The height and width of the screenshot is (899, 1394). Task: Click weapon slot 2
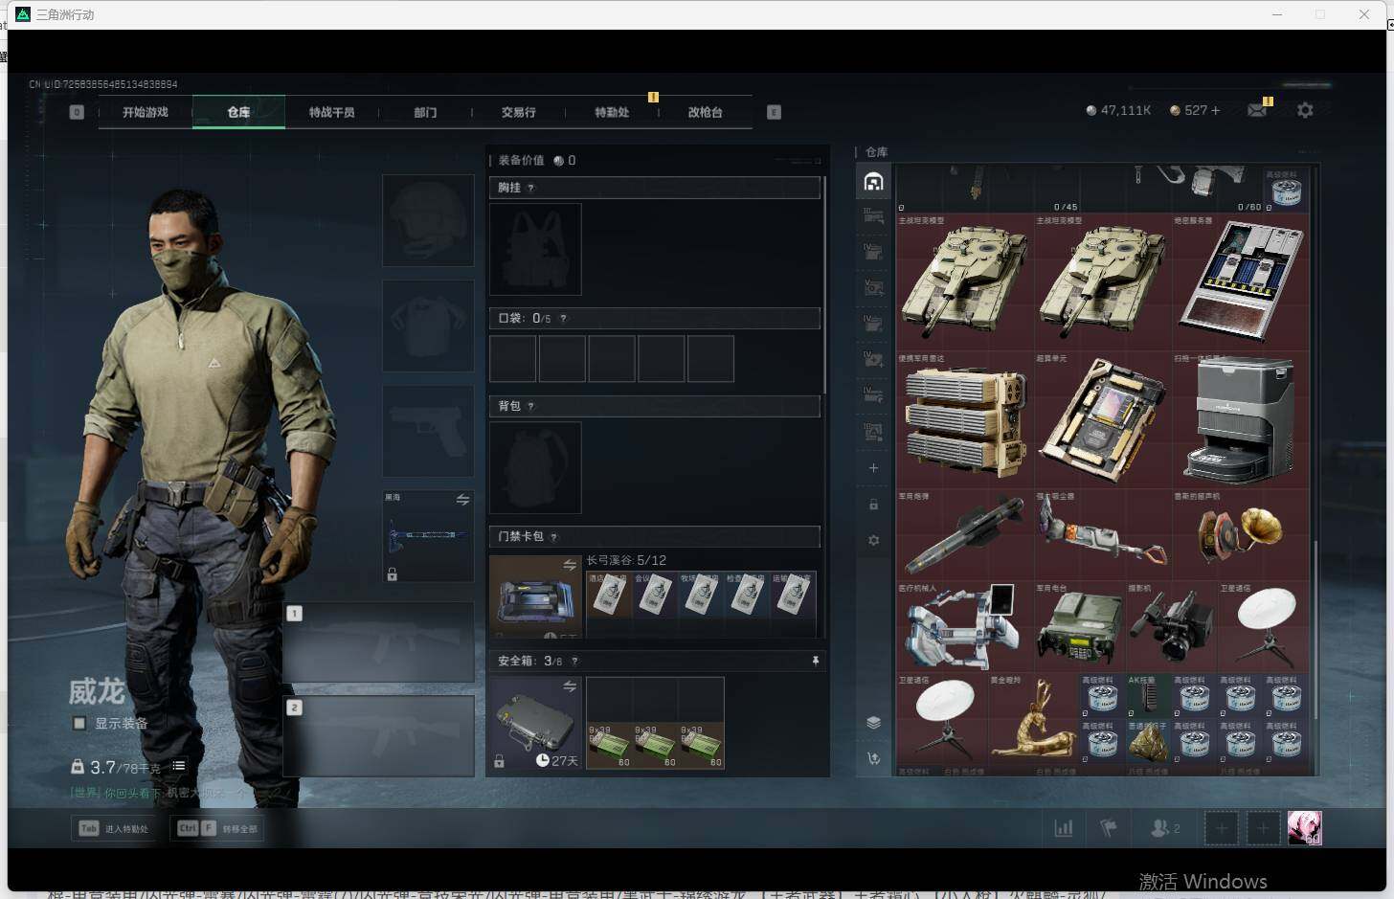tap(378, 735)
